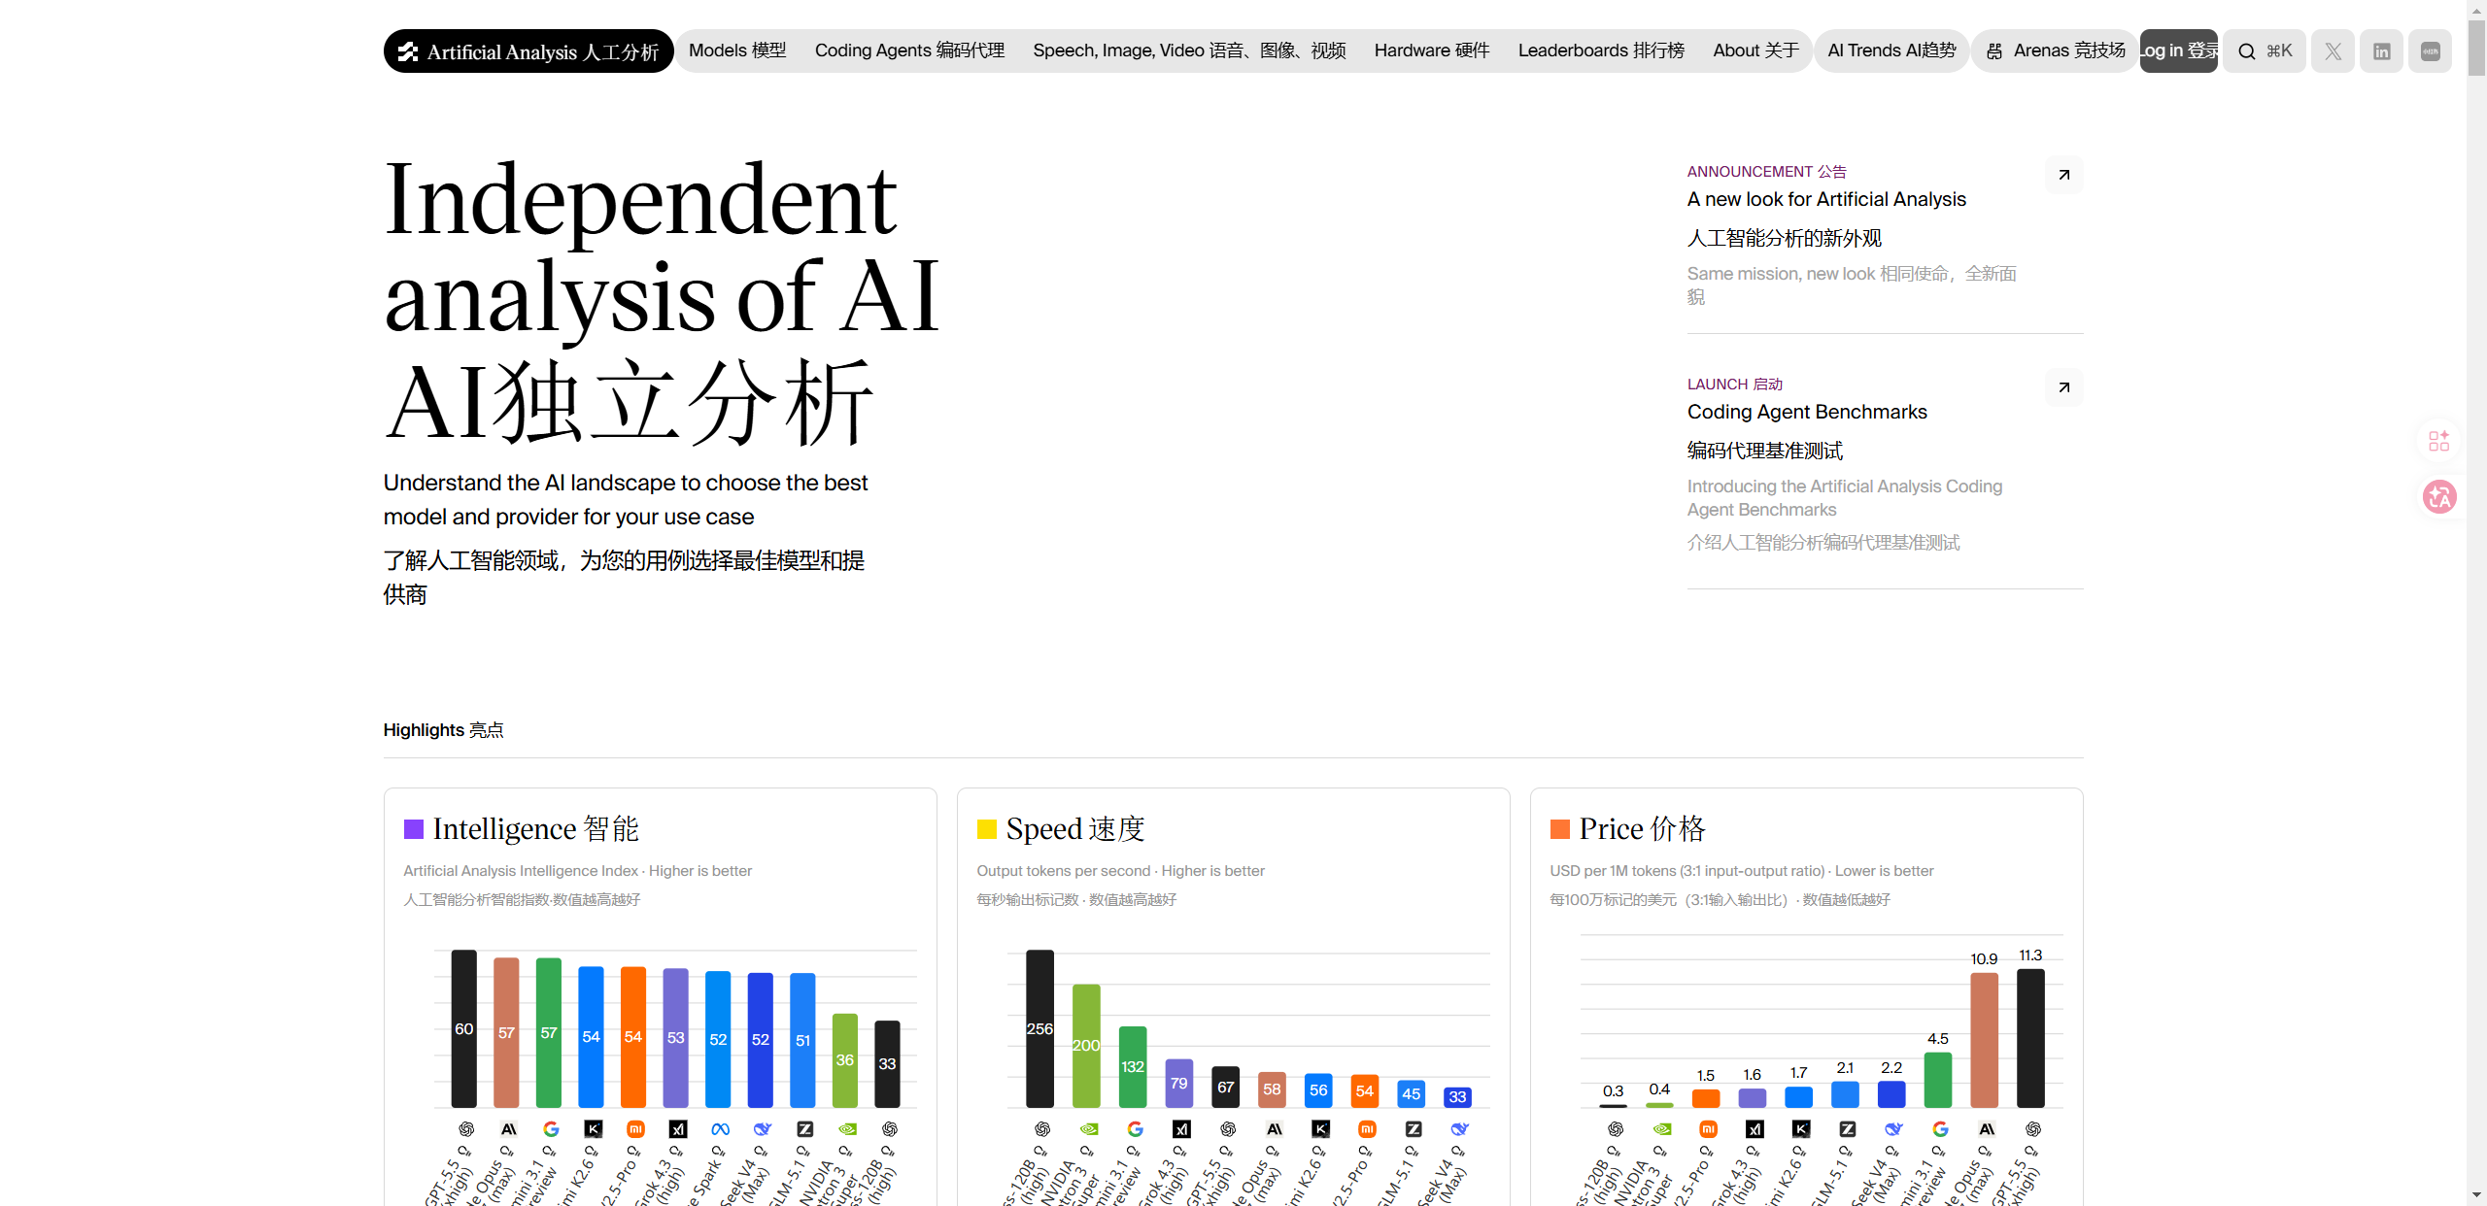The height and width of the screenshot is (1206, 2487).
Task: Click the 'Speed 速度' chart title
Action: click(x=1075, y=828)
